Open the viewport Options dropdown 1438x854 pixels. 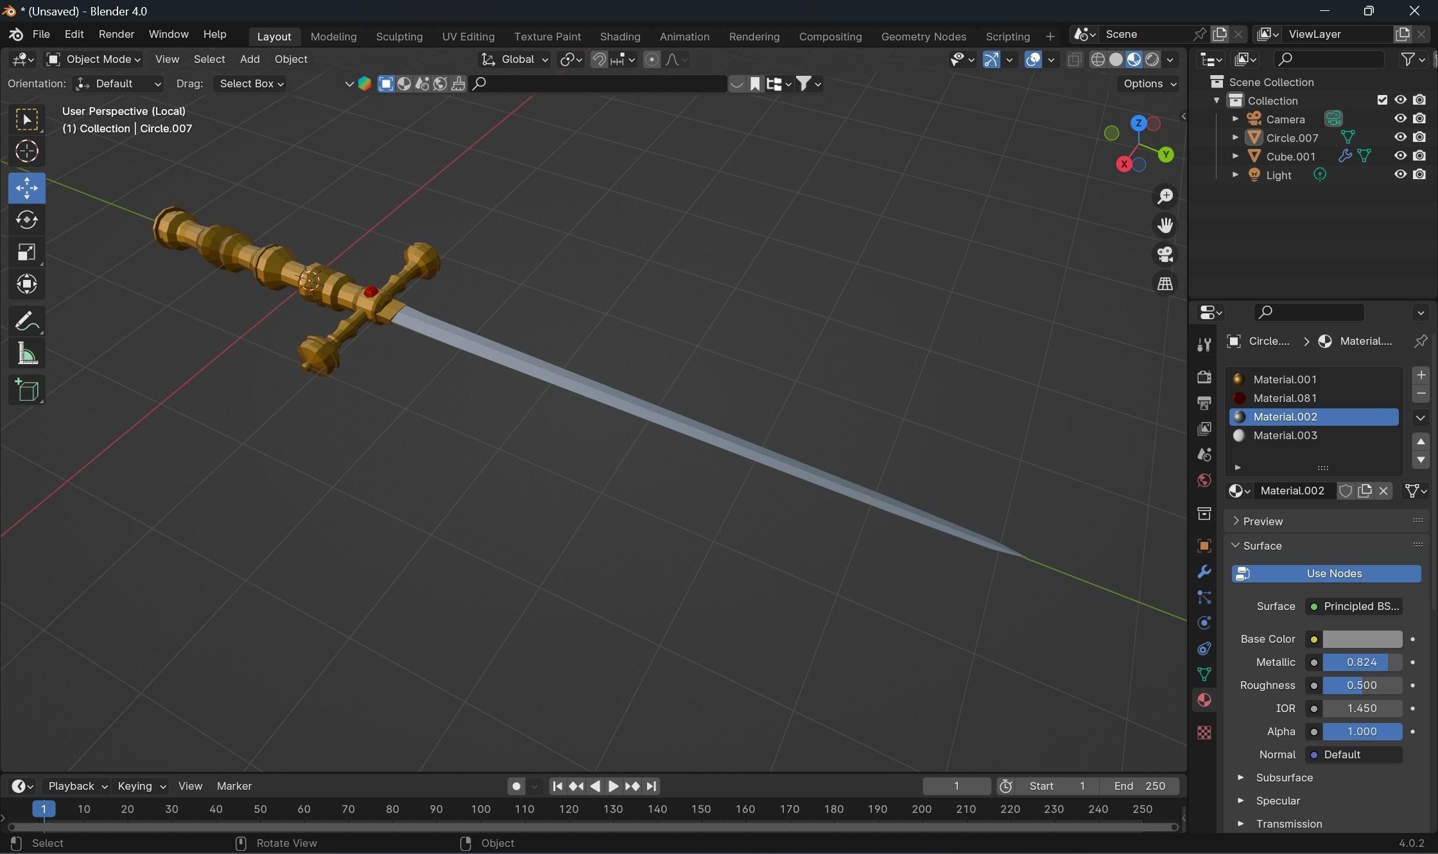tap(1148, 84)
